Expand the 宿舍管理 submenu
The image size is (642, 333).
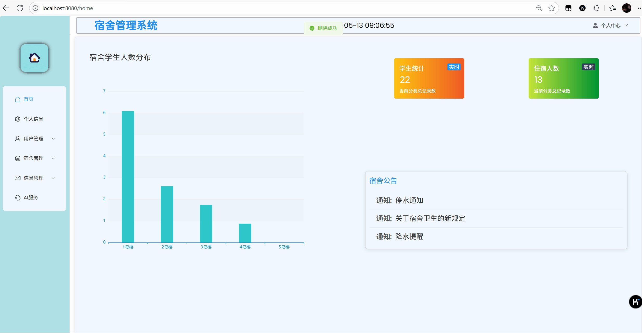click(54, 158)
